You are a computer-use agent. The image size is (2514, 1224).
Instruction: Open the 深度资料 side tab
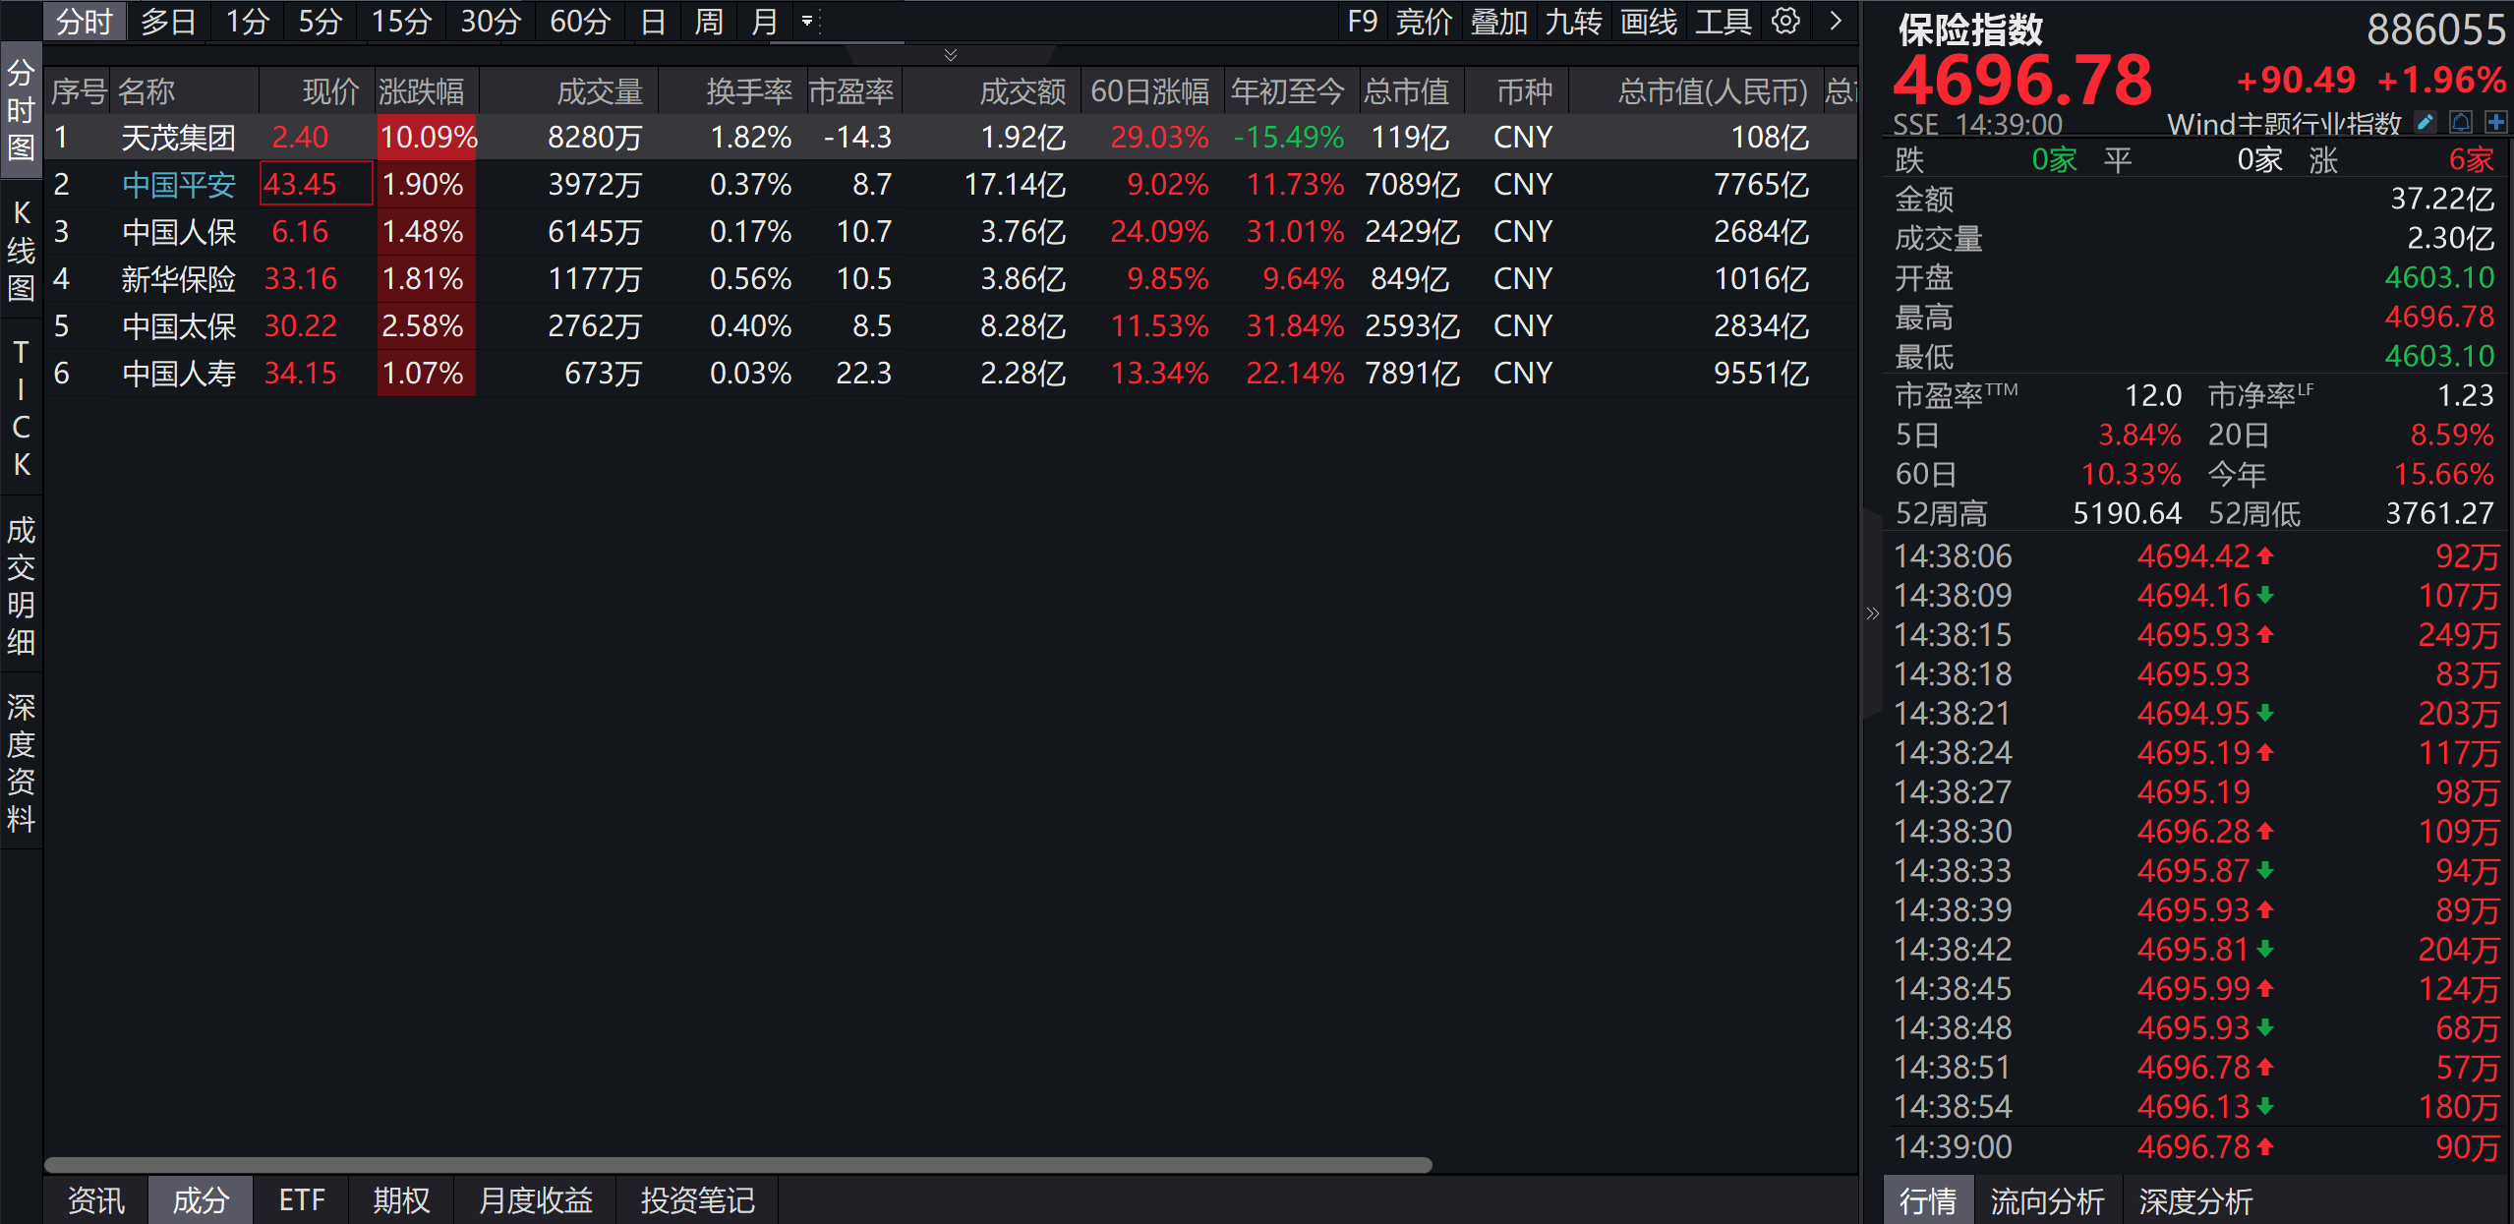click(21, 763)
